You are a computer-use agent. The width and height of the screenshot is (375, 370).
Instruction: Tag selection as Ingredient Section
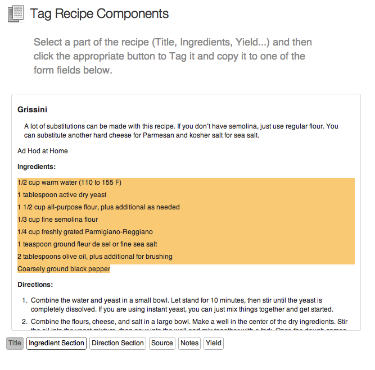coord(56,343)
